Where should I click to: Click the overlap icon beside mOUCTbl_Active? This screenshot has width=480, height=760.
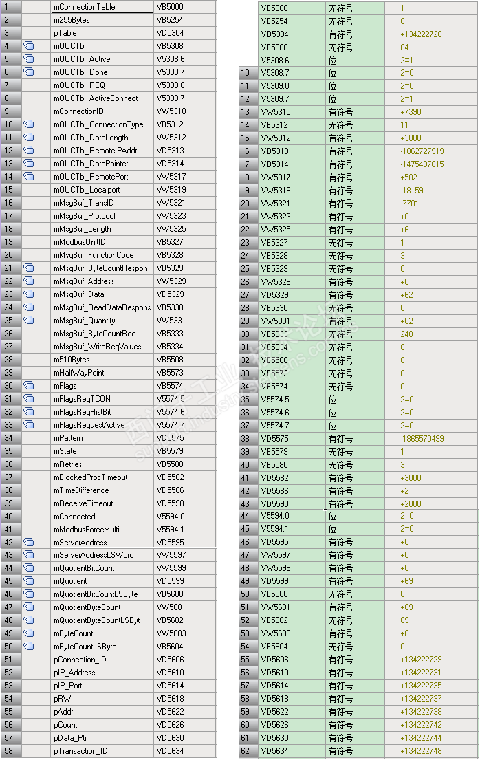[x=29, y=59]
